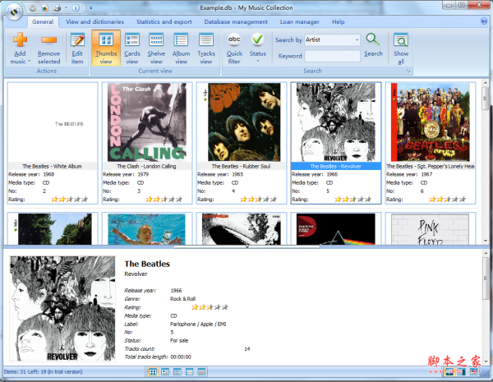Click the Add music plus icon
493x382 pixels.
click(20, 40)
